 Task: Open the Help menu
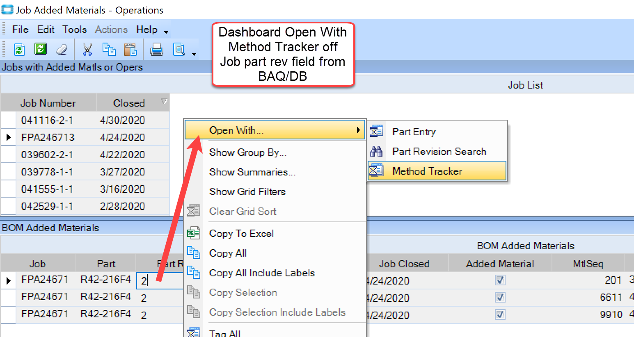(x=147, y=30)
